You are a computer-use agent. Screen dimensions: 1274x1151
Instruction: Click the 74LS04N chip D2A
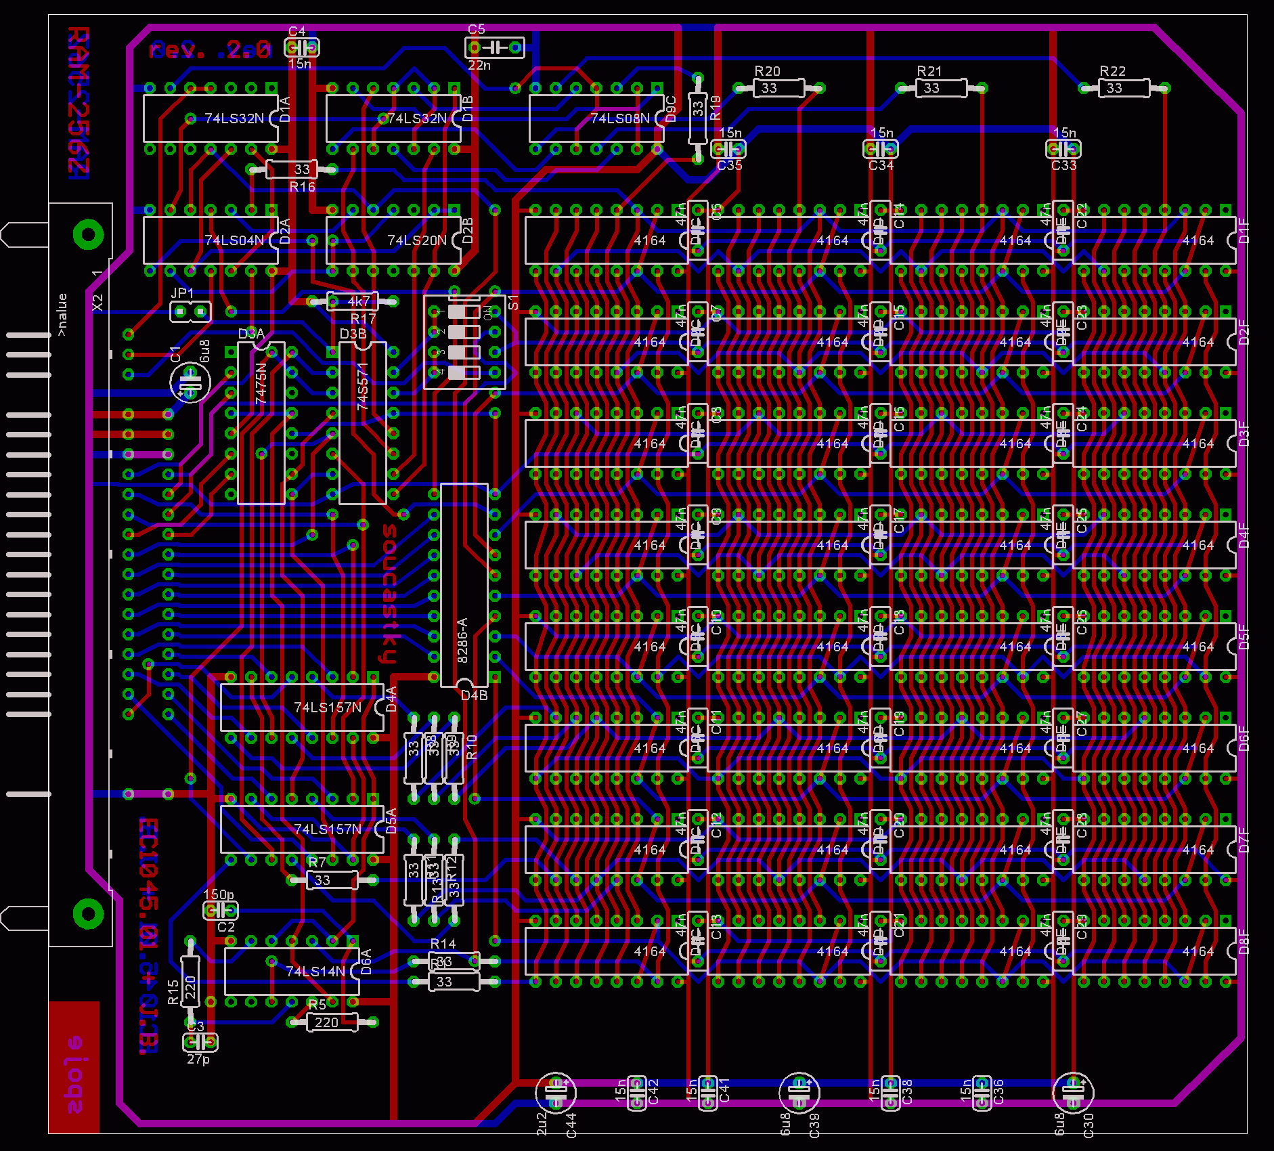(x=211, y=240)
